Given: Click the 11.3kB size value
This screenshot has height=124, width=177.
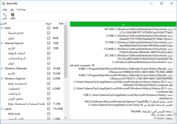Looking at the screenshot, I should pyautogui.click(x=57, y=104).
